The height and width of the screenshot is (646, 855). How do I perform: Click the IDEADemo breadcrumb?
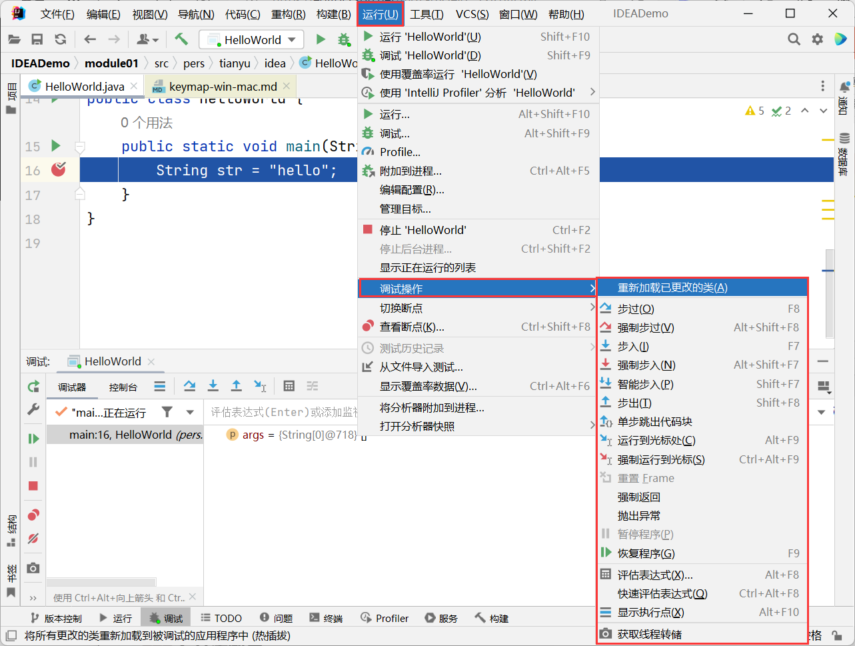(40, 63)
